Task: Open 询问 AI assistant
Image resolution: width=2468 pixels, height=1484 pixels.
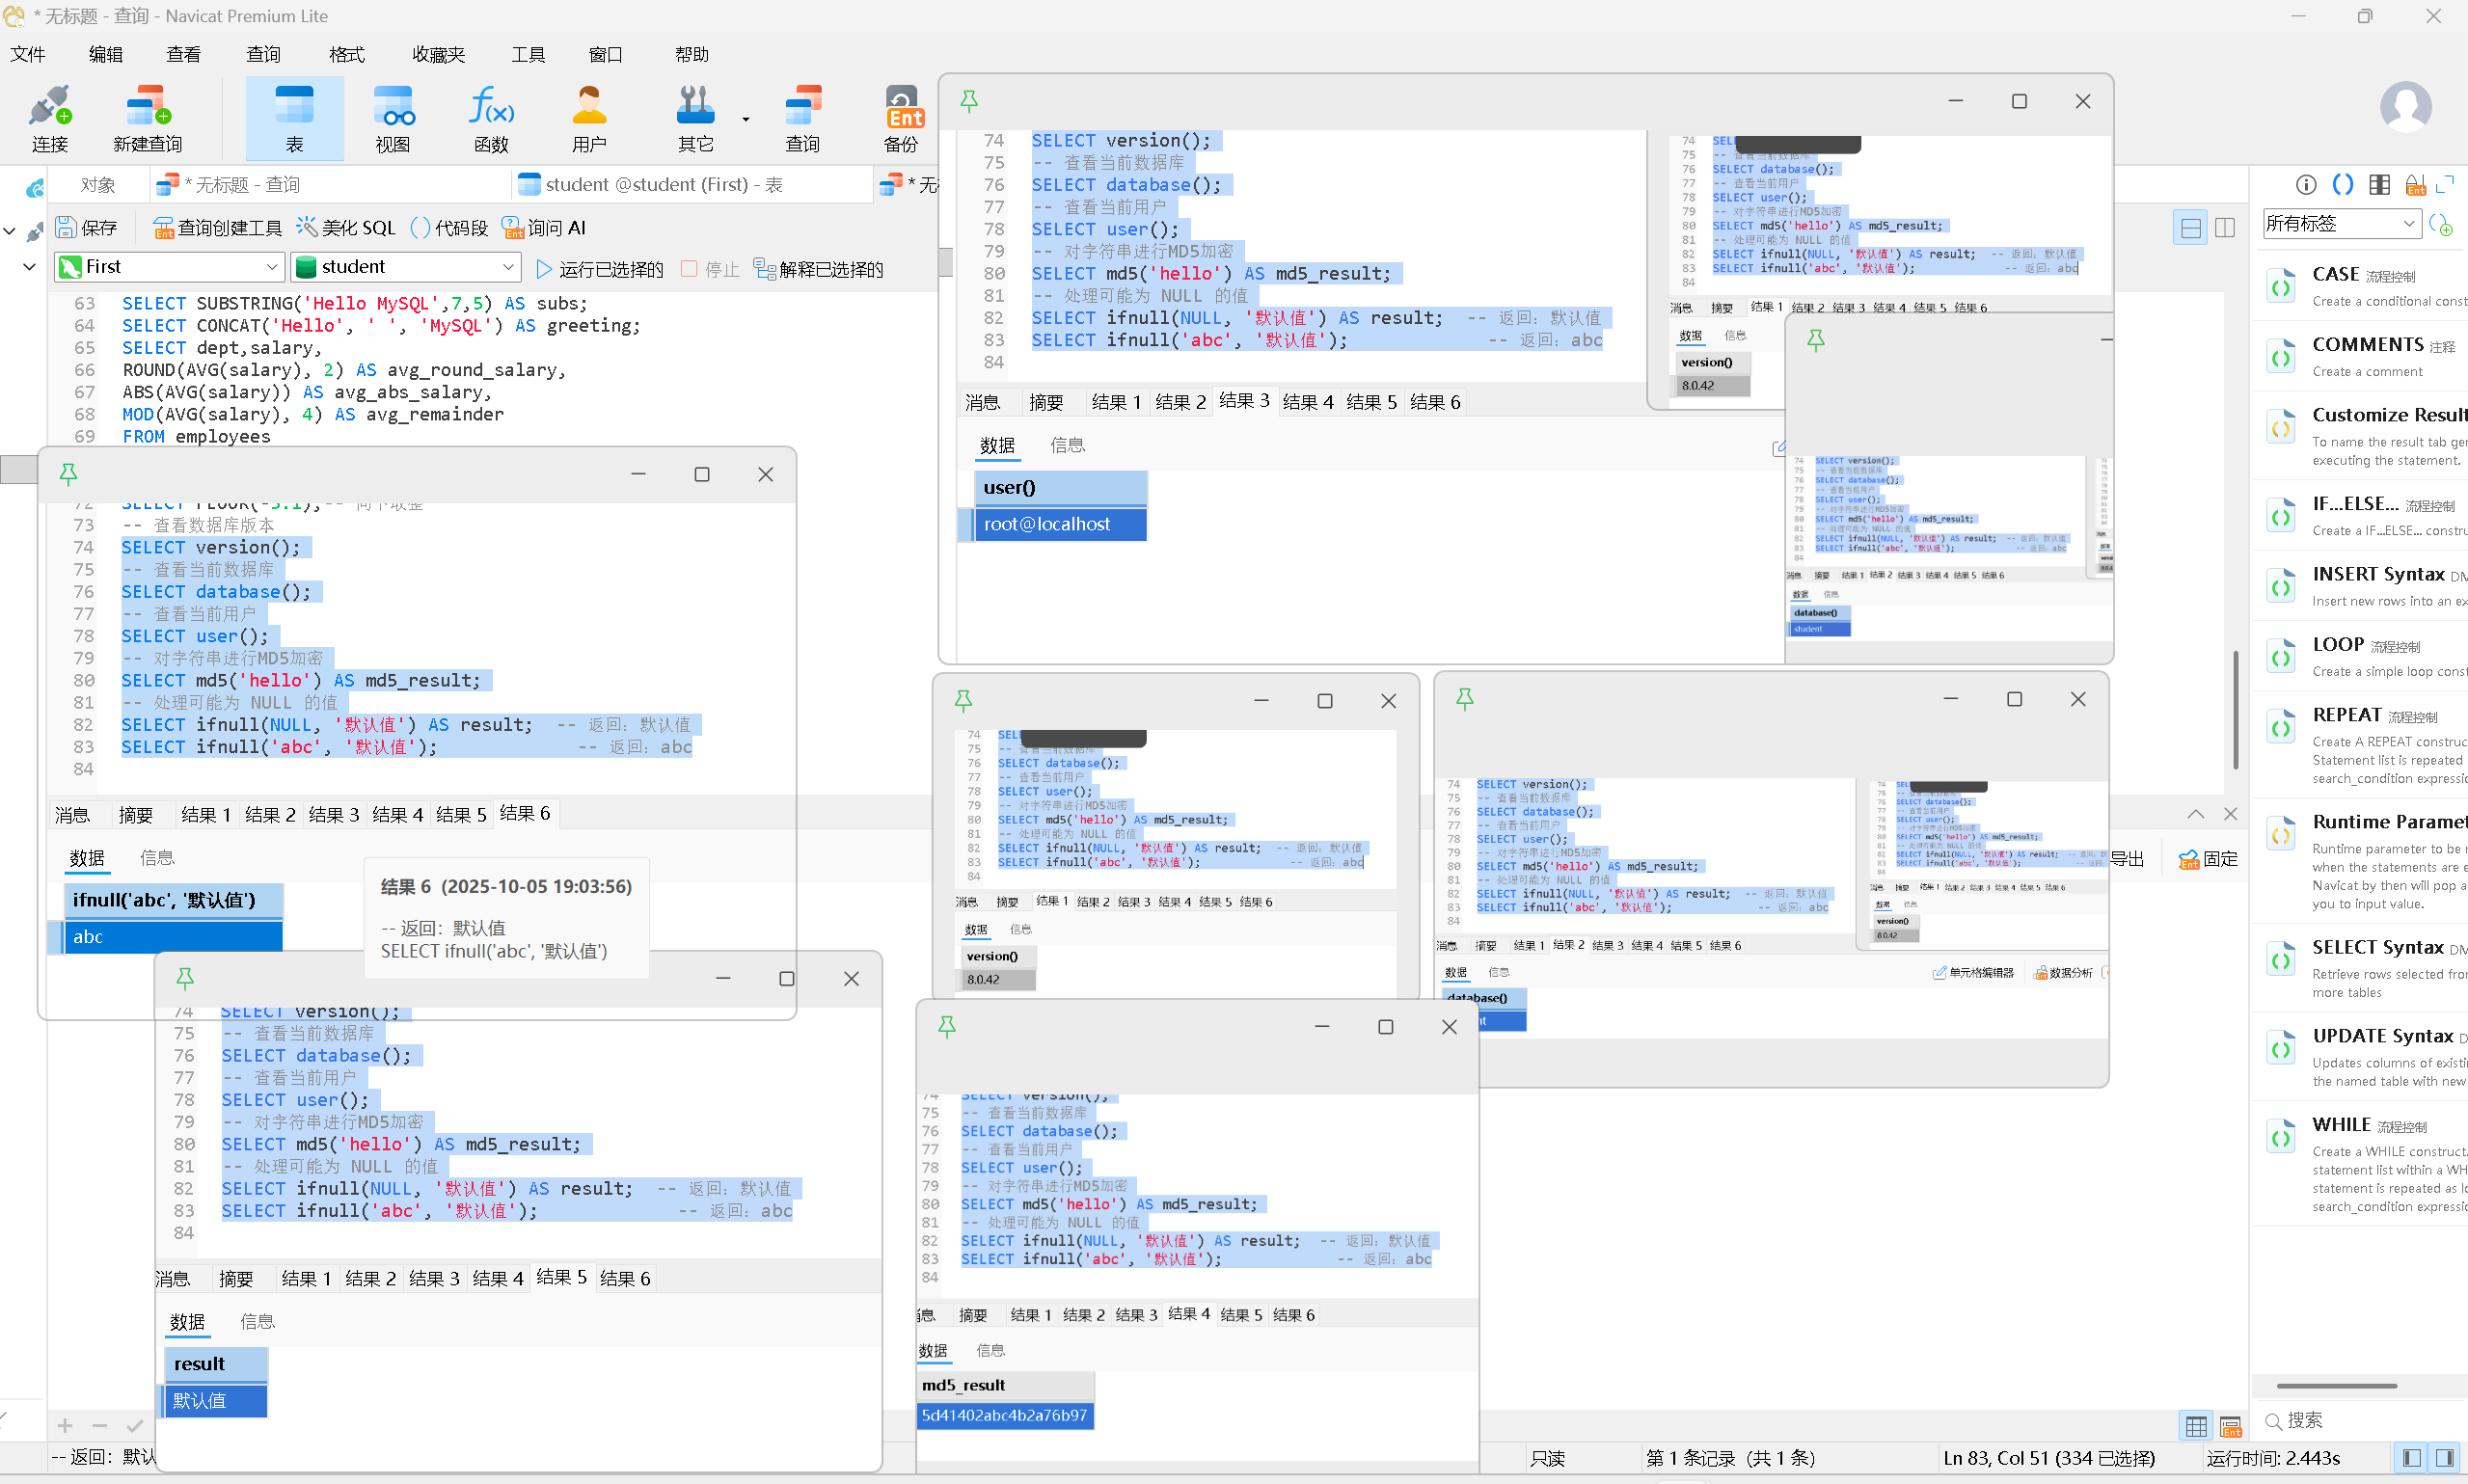Action: click(x=544, y=228)
